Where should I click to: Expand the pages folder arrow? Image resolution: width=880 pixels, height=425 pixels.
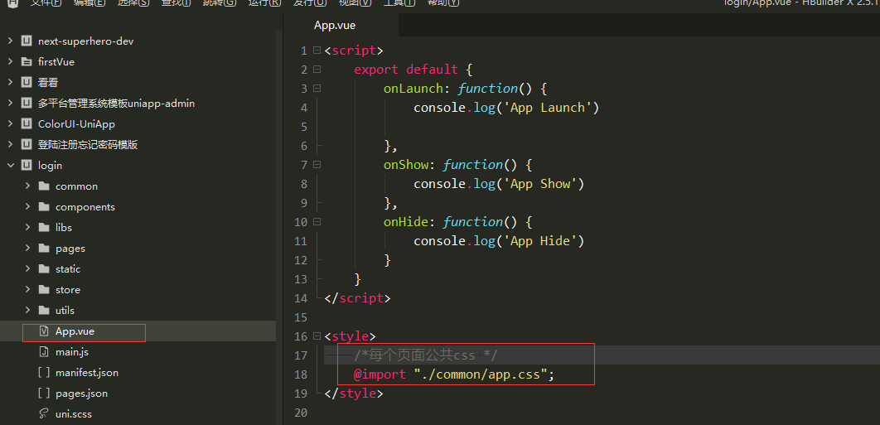point(27,249)
